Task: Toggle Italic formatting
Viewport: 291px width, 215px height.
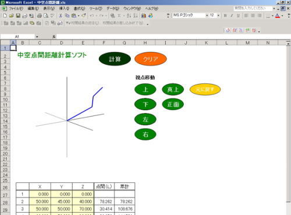Action: pos(232,16)
